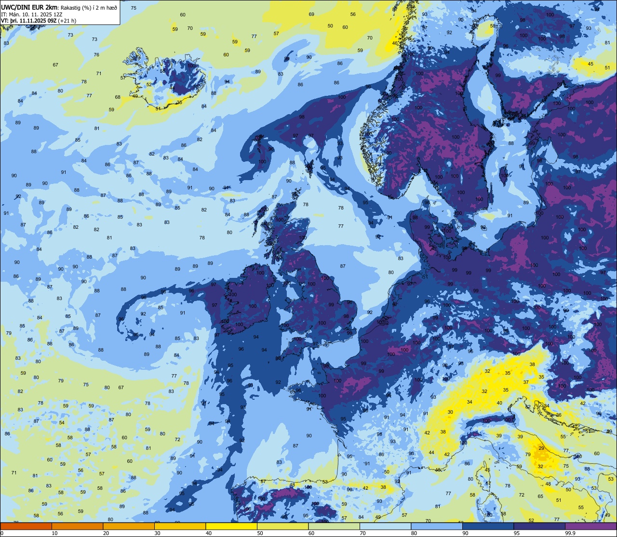Pick the dark blue 90–95 legend swatch
This screenshot has height=537, width=617.
[x=488, y=526]
